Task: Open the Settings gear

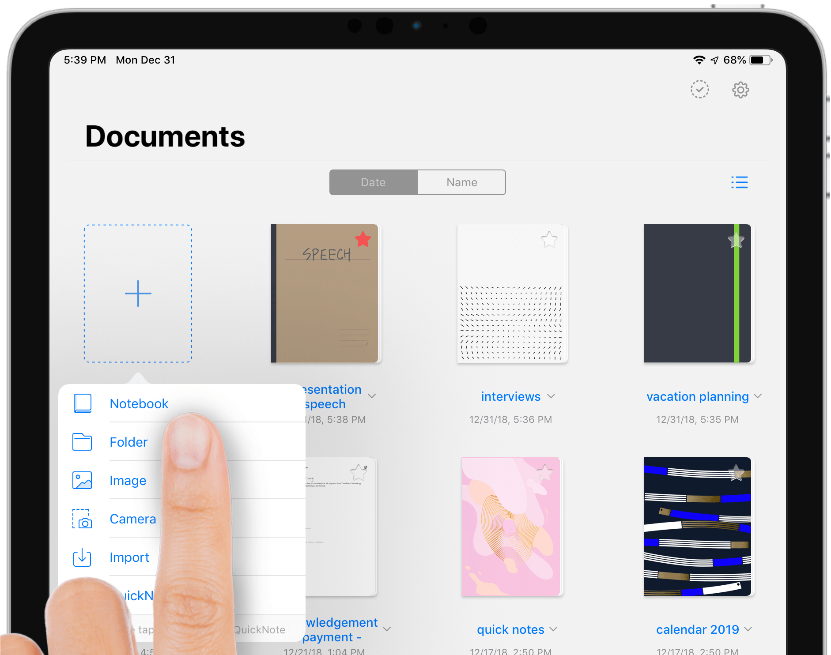Action: (740, 90)
